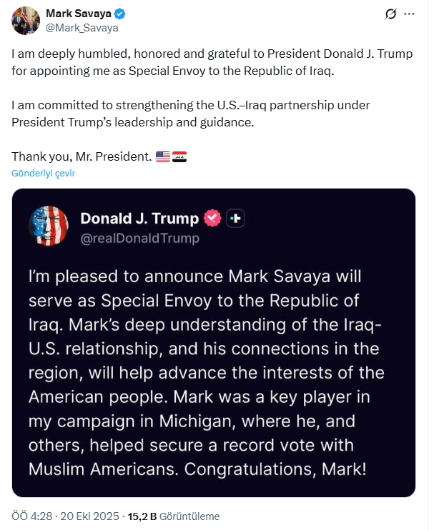Click red verified badge beside Donald J. Trump

[212, 218]
